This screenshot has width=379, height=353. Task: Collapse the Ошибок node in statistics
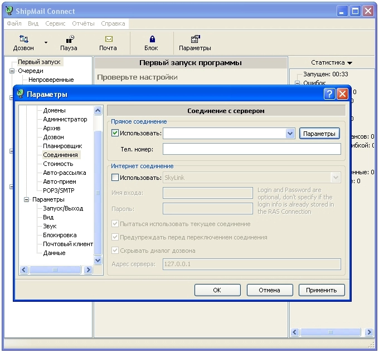297,83
